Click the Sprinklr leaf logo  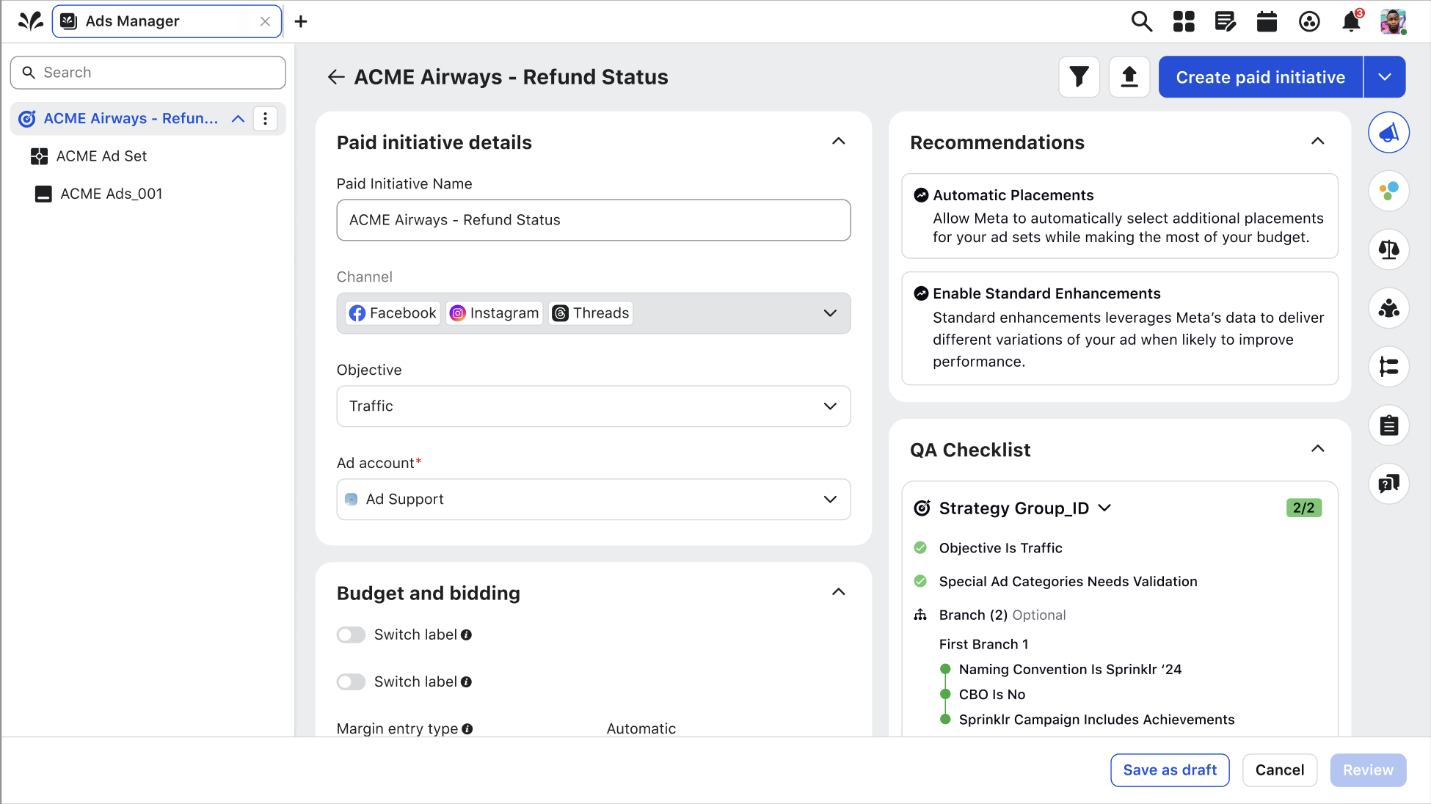(30, 21)
